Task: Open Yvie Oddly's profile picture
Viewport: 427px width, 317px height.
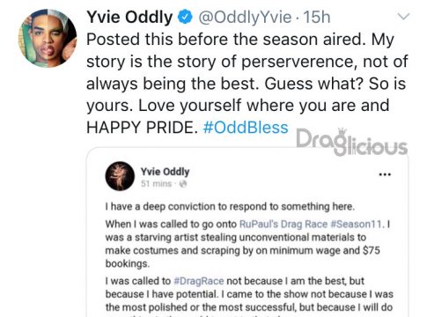Action: (48, 38)
